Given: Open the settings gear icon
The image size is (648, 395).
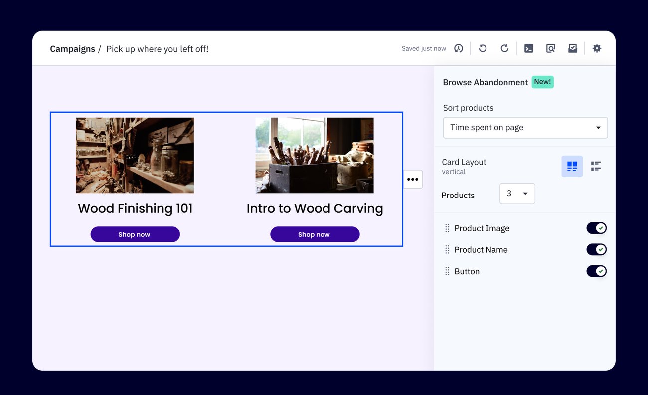Looking at the screenshot, I should tap(597, 48).
